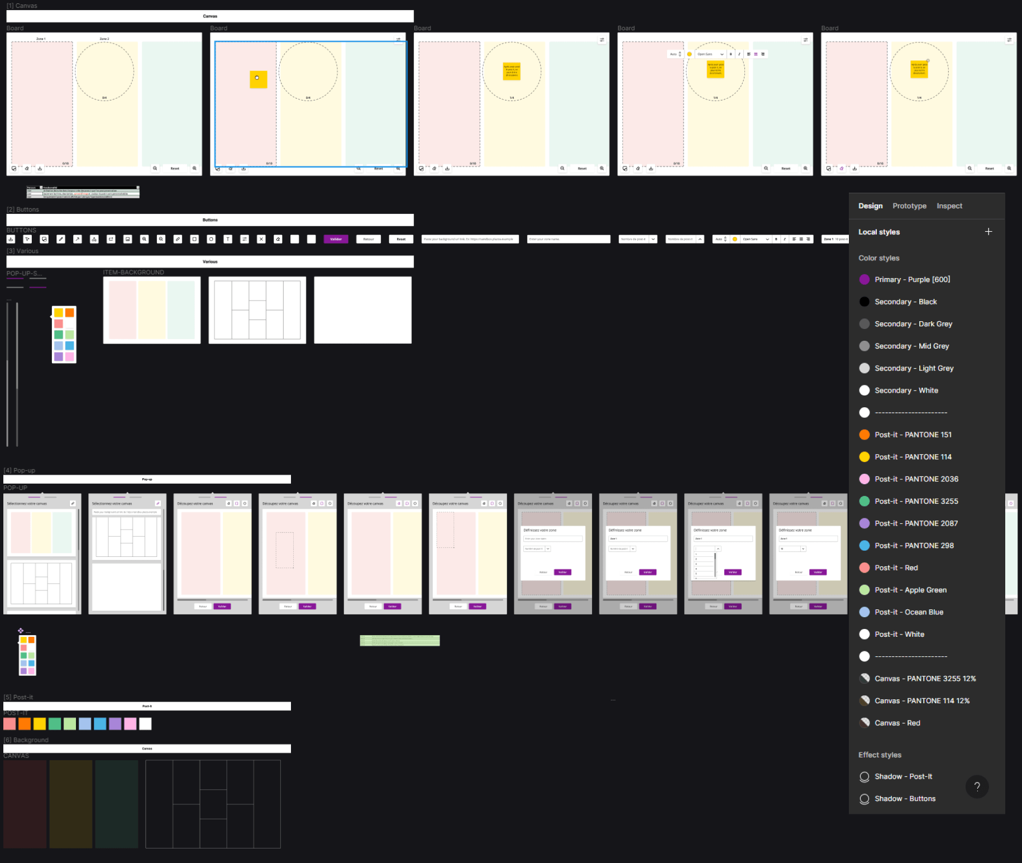Open the Open Sans font dropdown in Buttons row
Viewport: 1022px width, 863px height.
point(756,239)
